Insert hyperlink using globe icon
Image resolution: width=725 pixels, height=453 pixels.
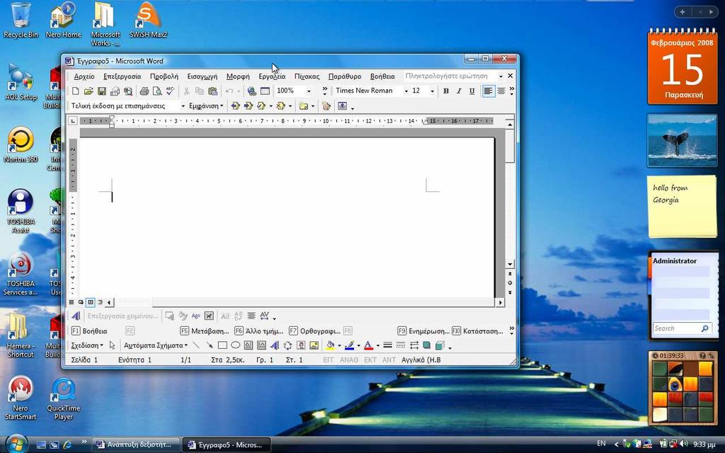point(251,91)
